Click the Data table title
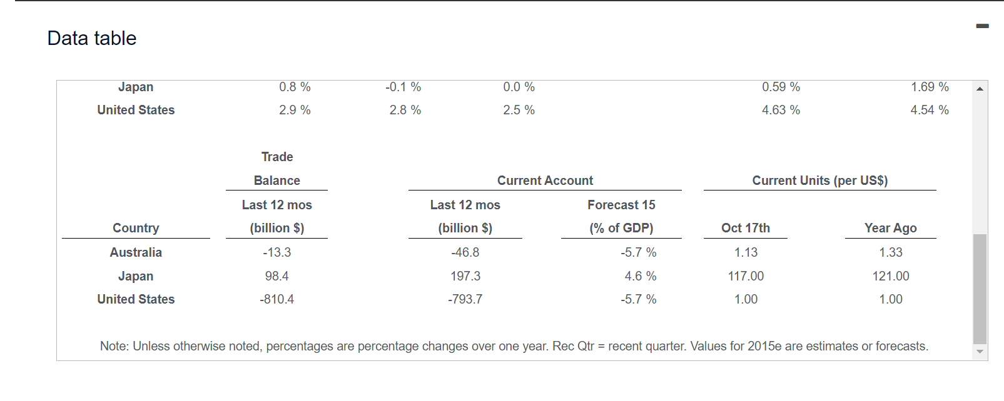1004x401 pixels. point(91,38)
